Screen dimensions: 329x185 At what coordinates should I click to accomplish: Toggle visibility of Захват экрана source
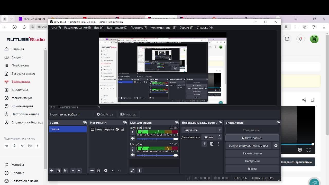click(117, 129)
